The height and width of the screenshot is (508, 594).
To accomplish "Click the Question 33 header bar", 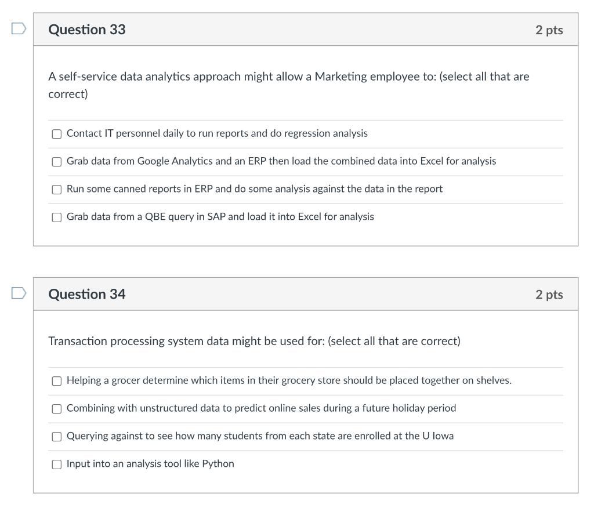I will 306,29.
